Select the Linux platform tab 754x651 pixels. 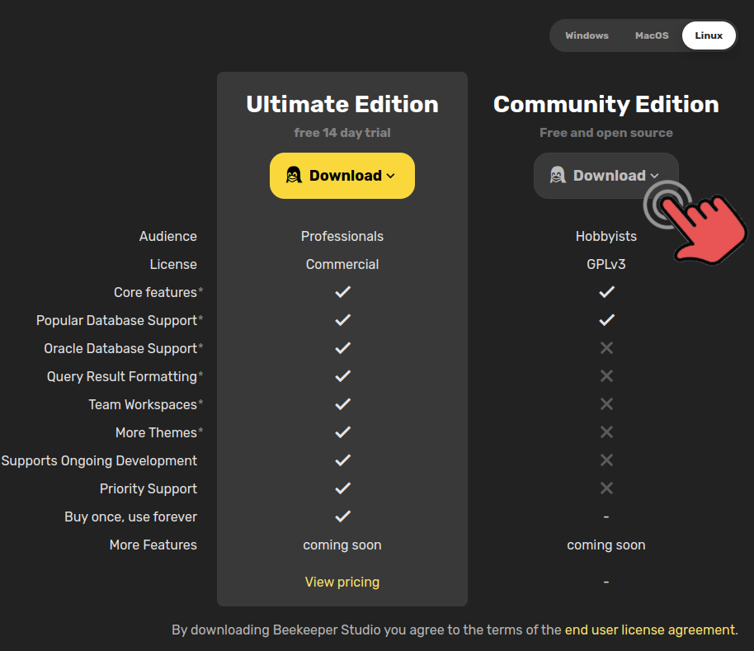[709, 35]
